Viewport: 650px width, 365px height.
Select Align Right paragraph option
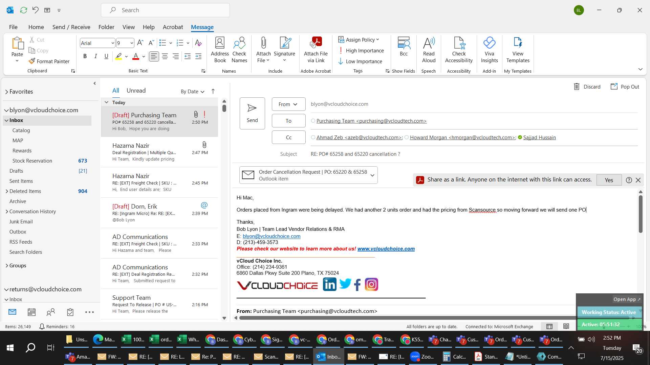(176, 56)
